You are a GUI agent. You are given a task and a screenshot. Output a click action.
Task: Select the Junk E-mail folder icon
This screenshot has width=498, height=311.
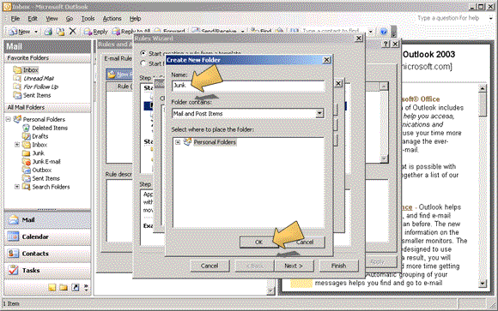pyautogui.click(x=26, y=162)
